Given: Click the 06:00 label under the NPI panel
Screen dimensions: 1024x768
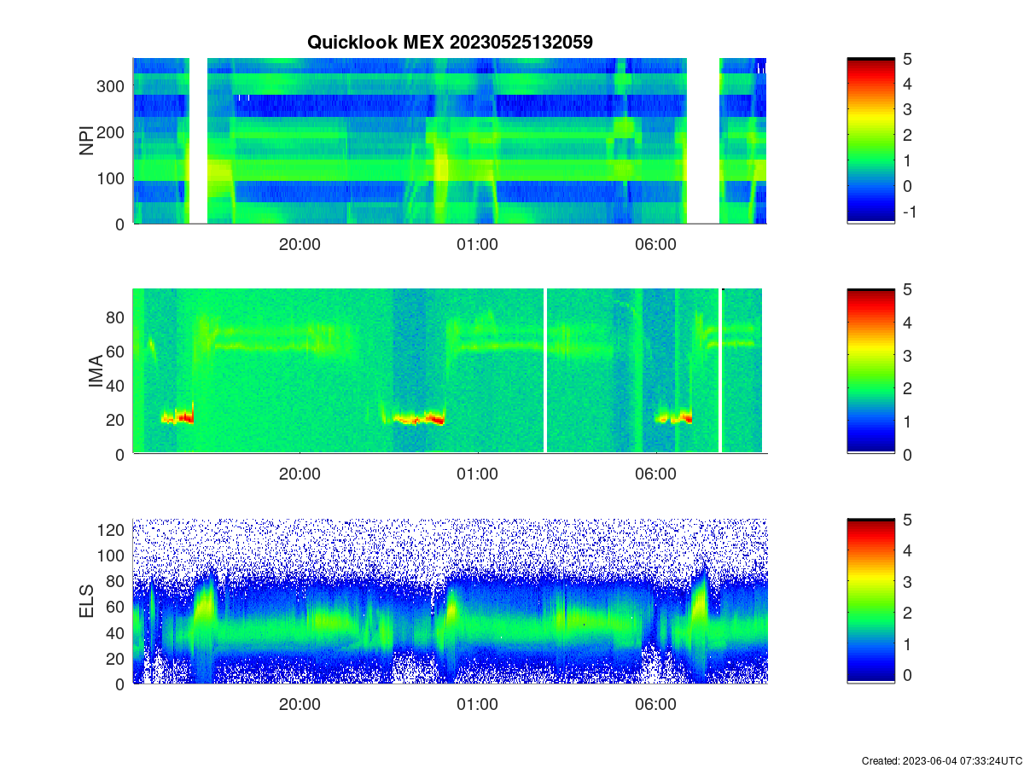Looking at the screenshot, I should point(655,243).
